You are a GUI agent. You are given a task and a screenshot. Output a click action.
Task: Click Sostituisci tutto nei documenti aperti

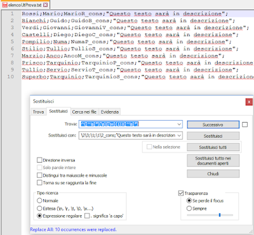pos(213,161)
